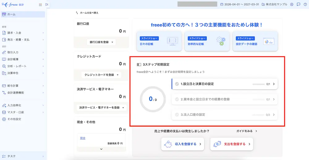Viewport: 309px width, 160px height.
Task: Open ガイドをみる link
Action: point(247,131)
